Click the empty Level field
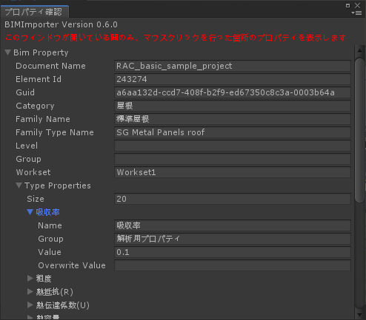The image size is (366, 320). 233,146
